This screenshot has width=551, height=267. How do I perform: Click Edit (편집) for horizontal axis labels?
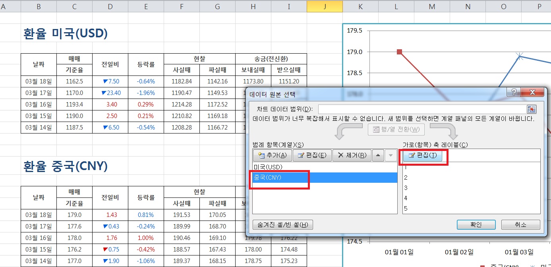(423, 155)
